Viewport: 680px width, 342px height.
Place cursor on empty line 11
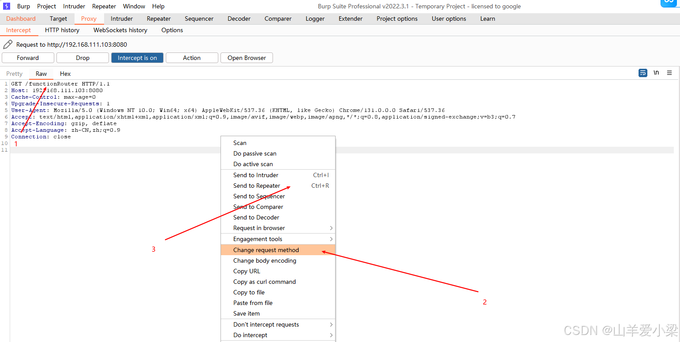(342, 150)
